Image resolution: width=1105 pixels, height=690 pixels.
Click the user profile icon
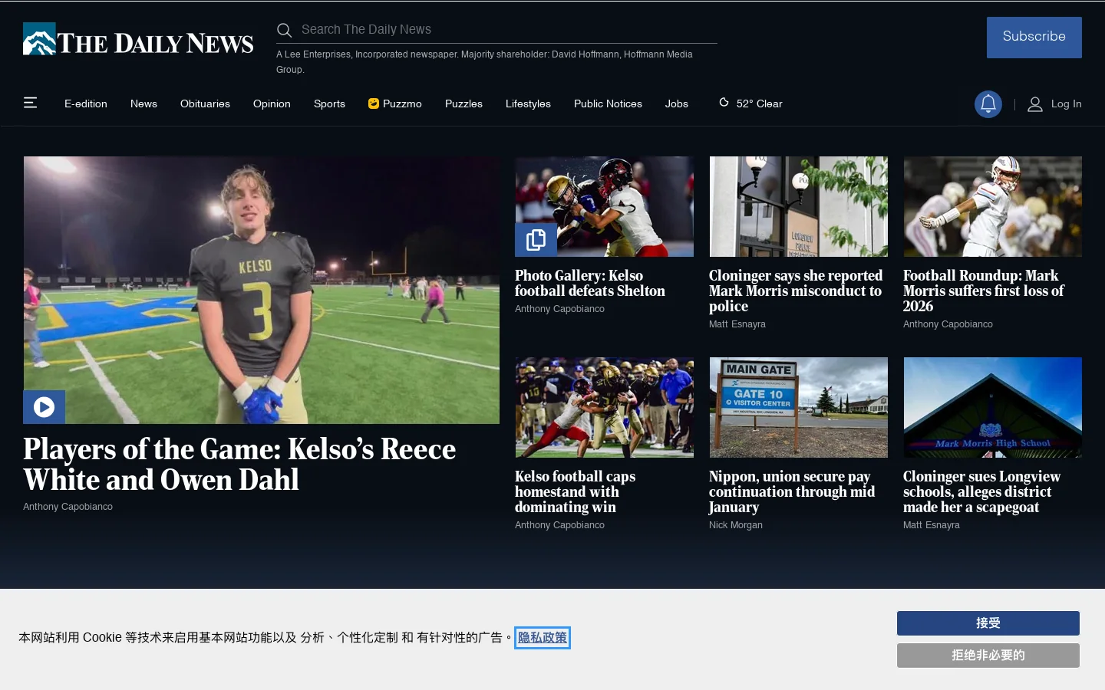1035,104
